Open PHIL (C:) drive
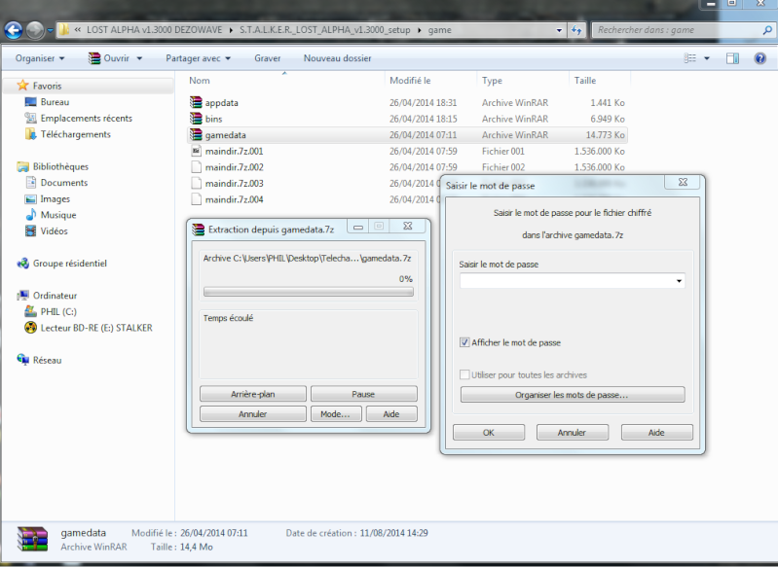This screenshot has height=567, width=778. pos(58,311)
